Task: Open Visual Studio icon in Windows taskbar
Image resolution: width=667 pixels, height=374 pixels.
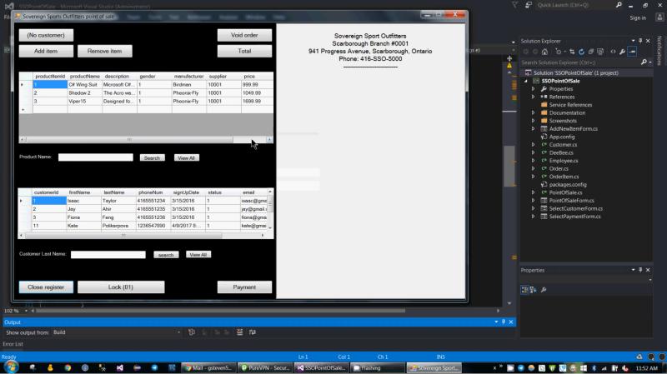Action: [120, 367]
